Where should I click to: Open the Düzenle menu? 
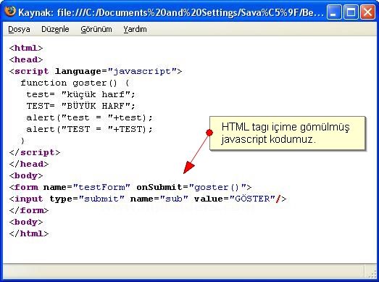coord(55,29)
